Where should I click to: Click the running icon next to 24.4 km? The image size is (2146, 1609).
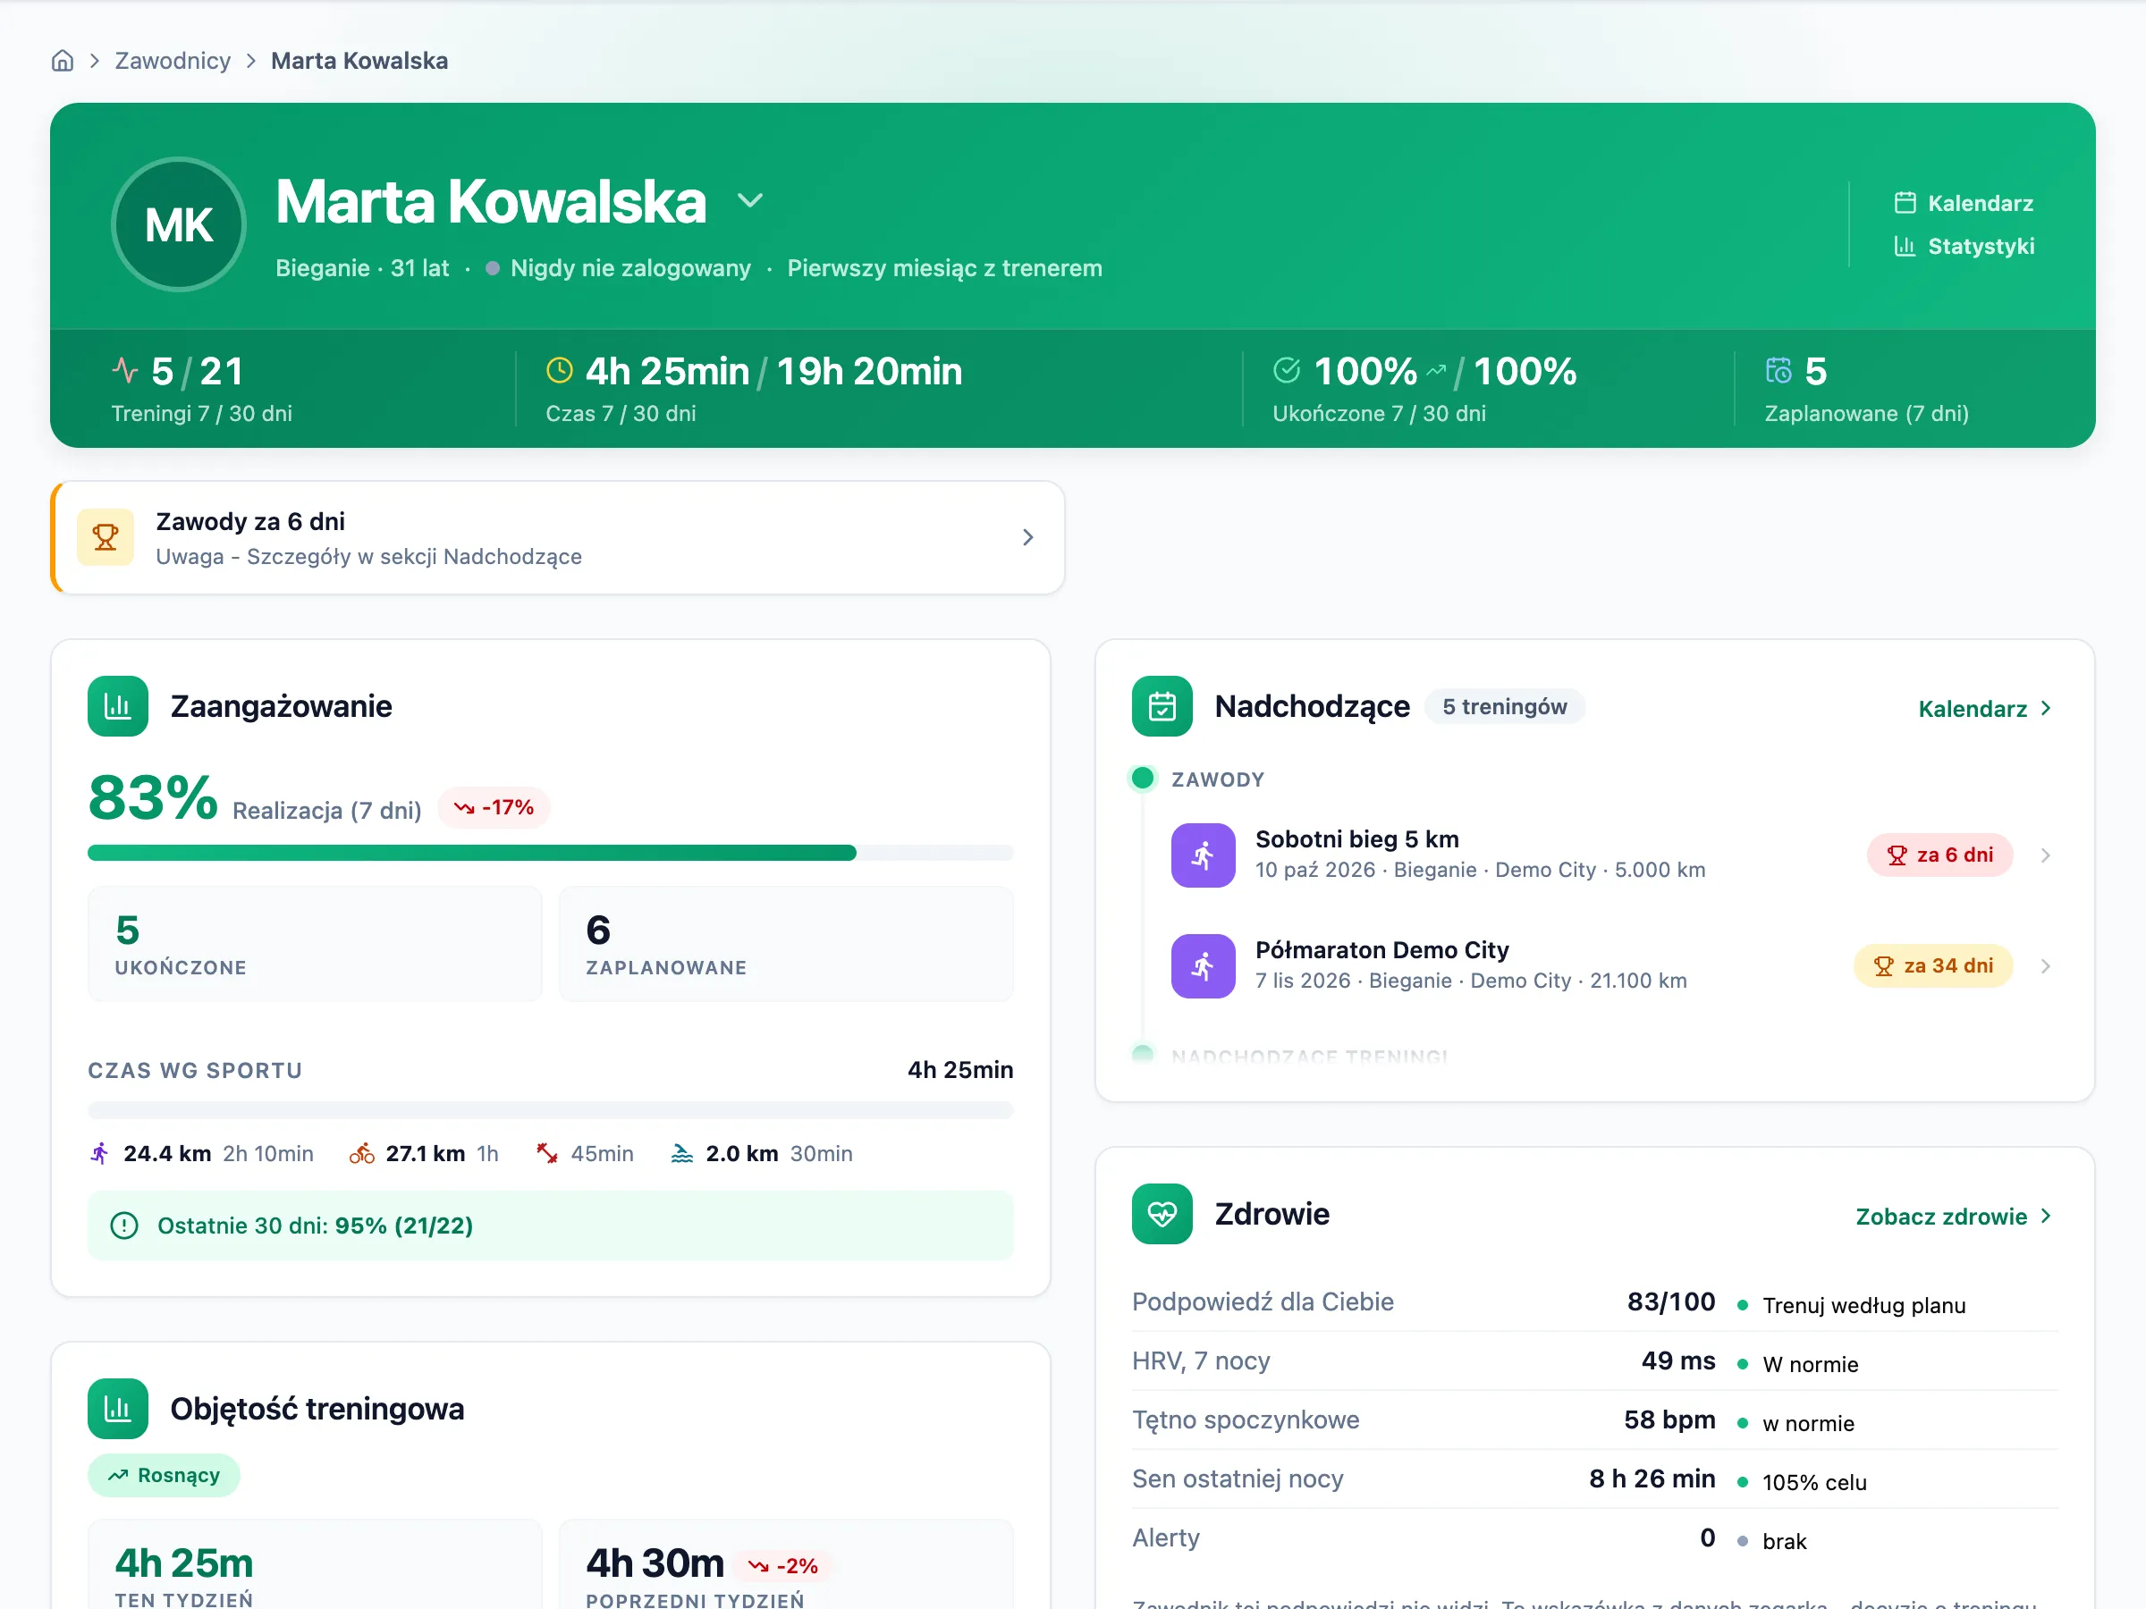[99, 1154]
